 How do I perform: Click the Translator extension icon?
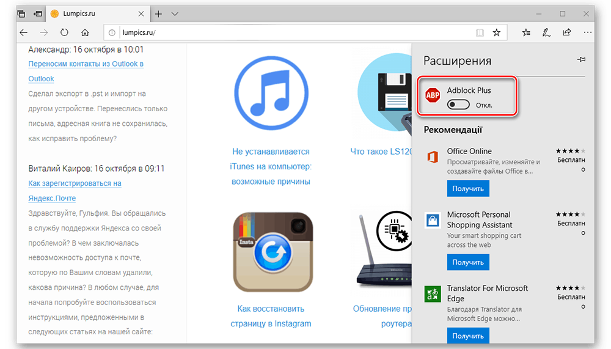click(433, 294)
